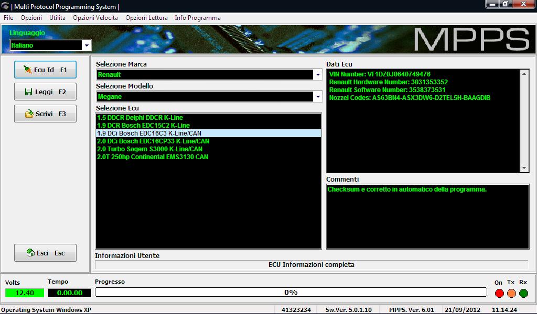
Task: Open the Opzioni Velocita menu
Action: (x=95, y=18)
